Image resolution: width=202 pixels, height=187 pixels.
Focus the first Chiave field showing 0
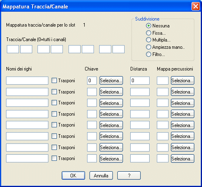92,81
